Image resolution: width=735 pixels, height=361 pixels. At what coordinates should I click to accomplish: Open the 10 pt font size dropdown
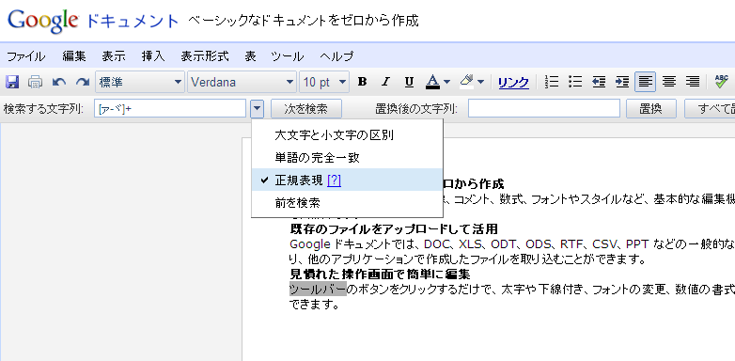coord(324,83)
